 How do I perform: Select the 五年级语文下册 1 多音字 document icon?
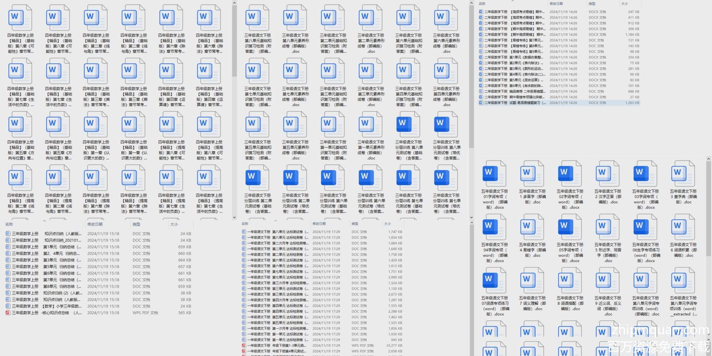(532, 173)
